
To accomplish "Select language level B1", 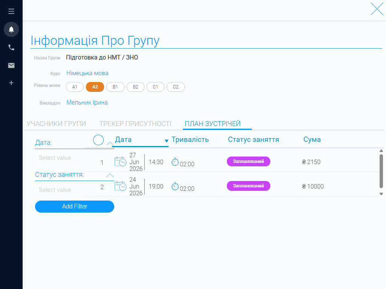I will pyautogui.click(x=115, y=87).
